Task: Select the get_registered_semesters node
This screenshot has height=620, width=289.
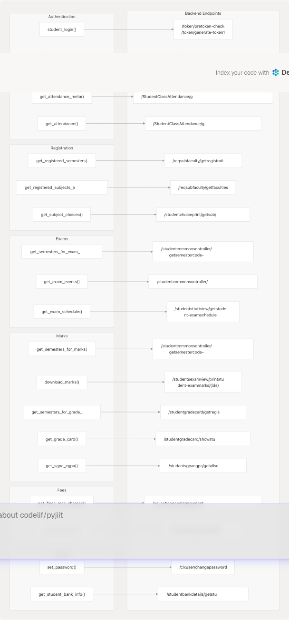Action: pyautogui.click(x=61, y=161)
